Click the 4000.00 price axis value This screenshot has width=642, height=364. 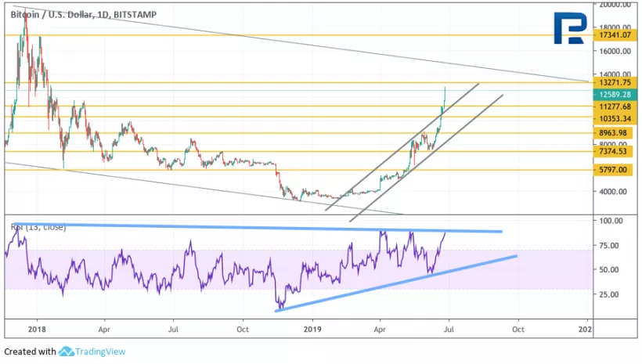click(613, 192)
